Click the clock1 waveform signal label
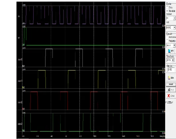Image resolution: width=176 pixels, height=139 pixels. coord(20,81)
